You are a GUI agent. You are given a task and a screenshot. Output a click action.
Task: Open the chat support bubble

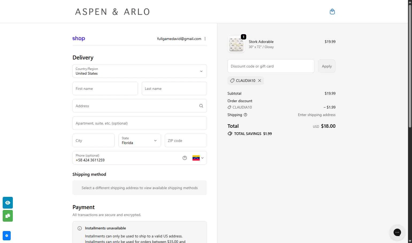coord(397,232)
